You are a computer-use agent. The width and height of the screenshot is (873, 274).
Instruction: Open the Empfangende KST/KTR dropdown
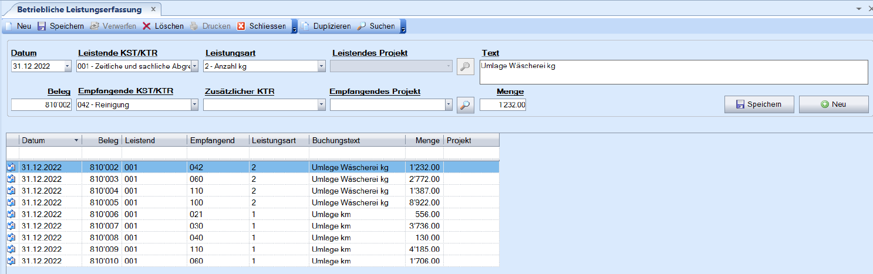195,105
